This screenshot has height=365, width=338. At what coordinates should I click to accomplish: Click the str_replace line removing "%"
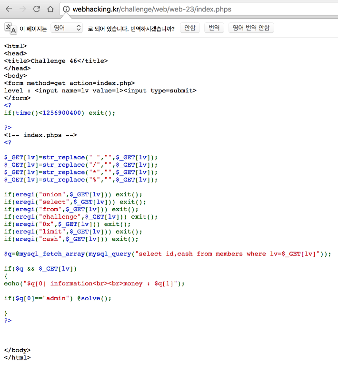point(81,180)
